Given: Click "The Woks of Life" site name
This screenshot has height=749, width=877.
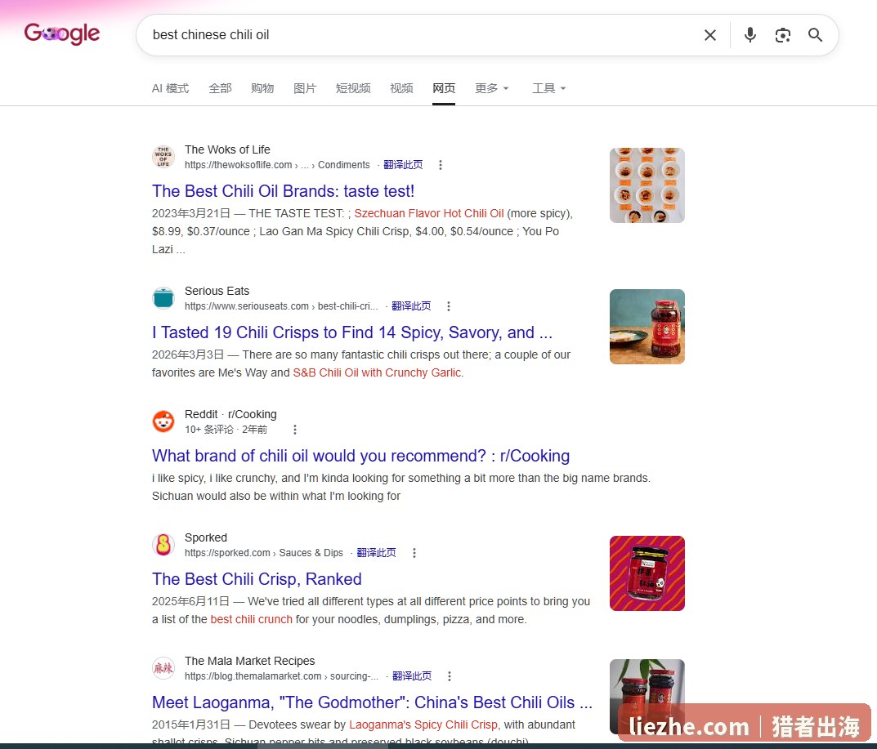Looking at the screenshot, I should click(x=227, y=149).
